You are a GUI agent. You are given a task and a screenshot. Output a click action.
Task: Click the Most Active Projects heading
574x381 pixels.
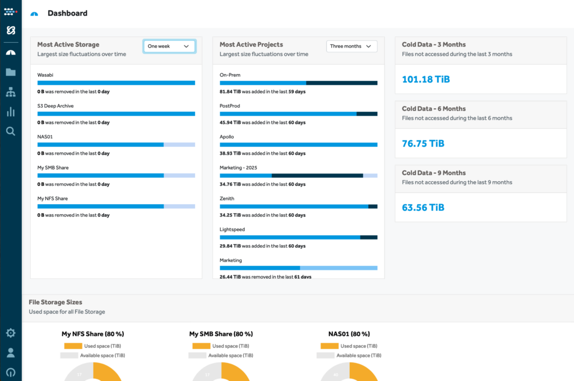(251, 44)
